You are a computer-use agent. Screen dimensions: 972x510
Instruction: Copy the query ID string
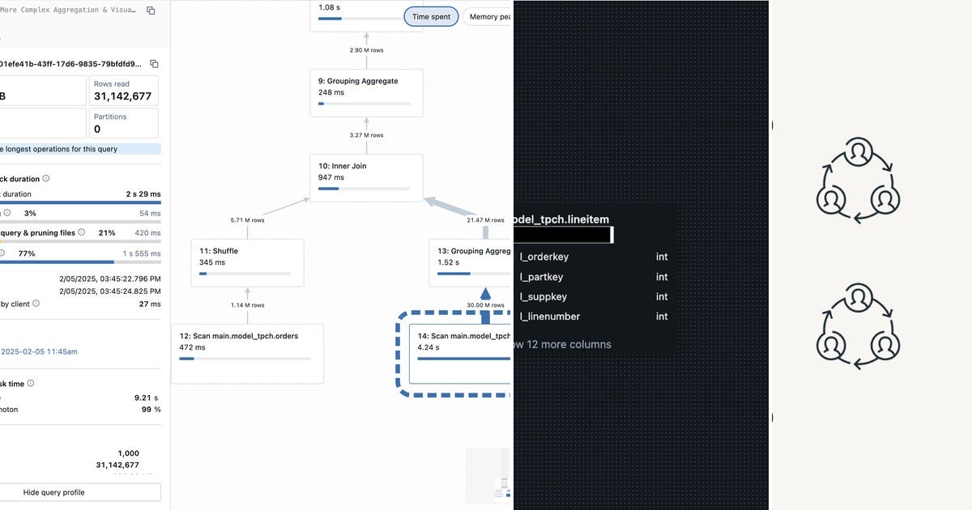tap(154, 62)
